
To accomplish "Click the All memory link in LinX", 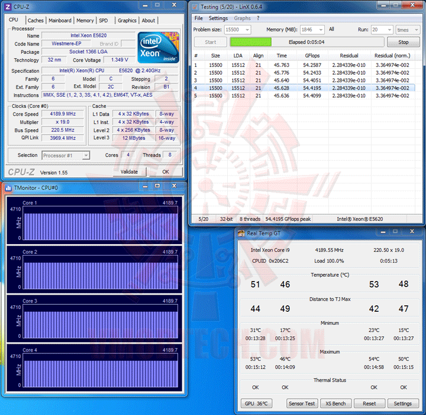I will [x=331, y=29].
